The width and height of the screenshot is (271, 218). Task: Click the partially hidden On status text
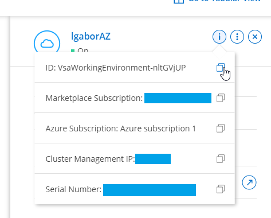pos(83,50)
